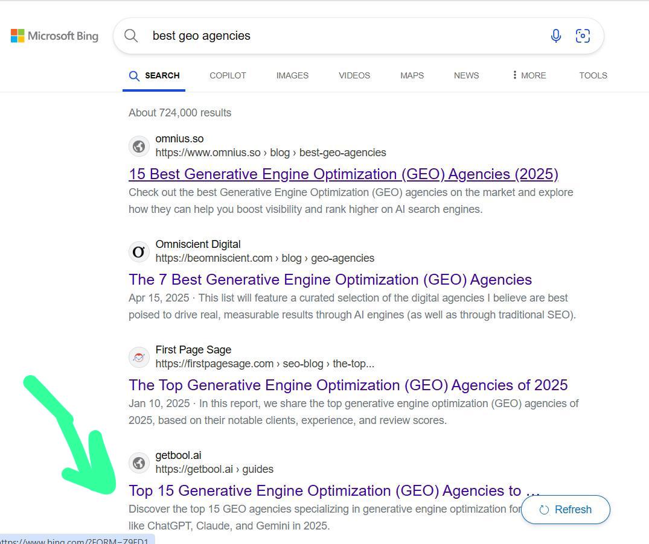Click the getbool.ai guides URL
649x544 pixels.
click(x=214, y=469)
